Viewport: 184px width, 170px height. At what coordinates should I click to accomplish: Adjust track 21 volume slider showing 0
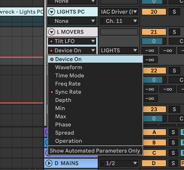tap(154, 41)
